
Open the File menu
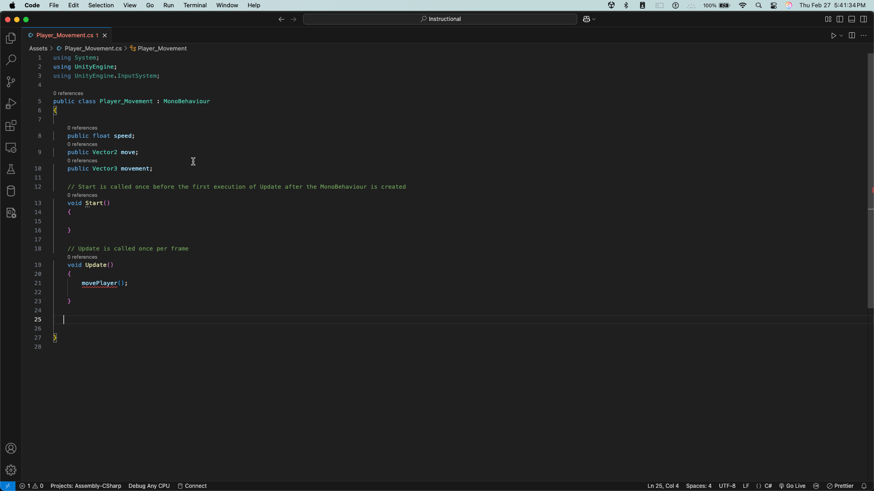(54, 5)
